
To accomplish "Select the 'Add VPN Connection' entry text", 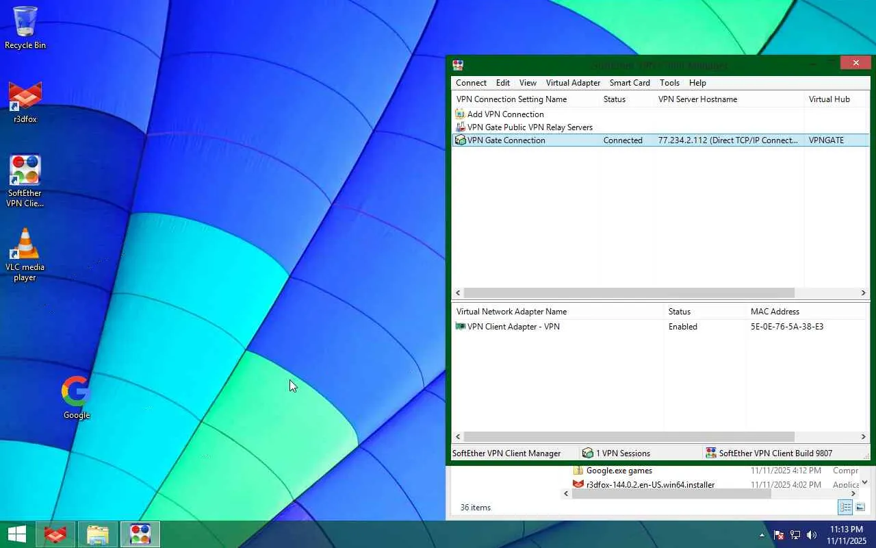I will pyautogui.click(x=505, y=114).
